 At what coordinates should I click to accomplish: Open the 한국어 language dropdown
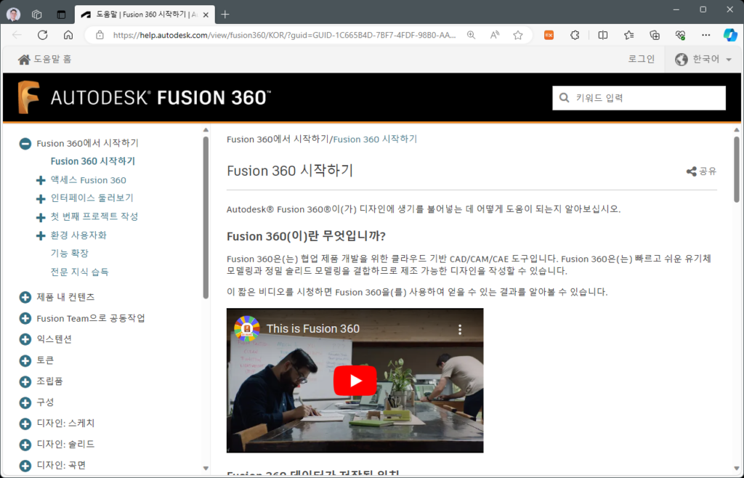[x=703, y=60]
